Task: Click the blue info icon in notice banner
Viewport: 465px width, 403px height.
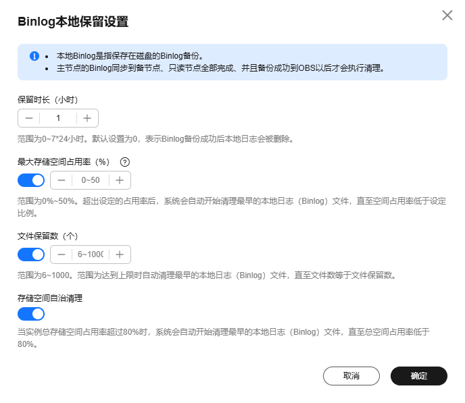Action: click(34, 56)
